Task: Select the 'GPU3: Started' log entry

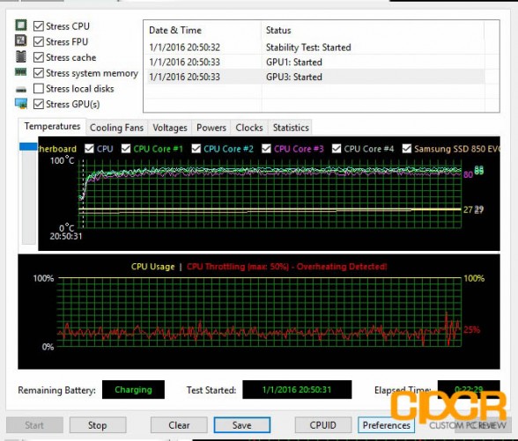Action: [x=315, y=77]
